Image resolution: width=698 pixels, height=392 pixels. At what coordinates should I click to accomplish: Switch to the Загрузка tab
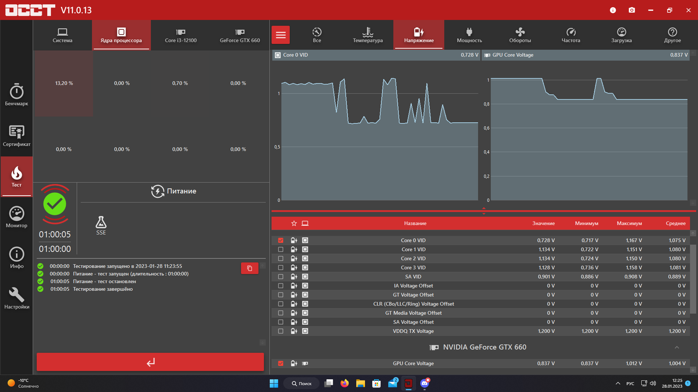[x=622, y=35]
